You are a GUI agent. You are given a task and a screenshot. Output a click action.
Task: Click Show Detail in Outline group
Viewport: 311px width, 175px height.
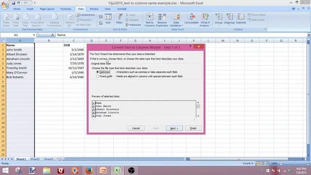point(257,15)
